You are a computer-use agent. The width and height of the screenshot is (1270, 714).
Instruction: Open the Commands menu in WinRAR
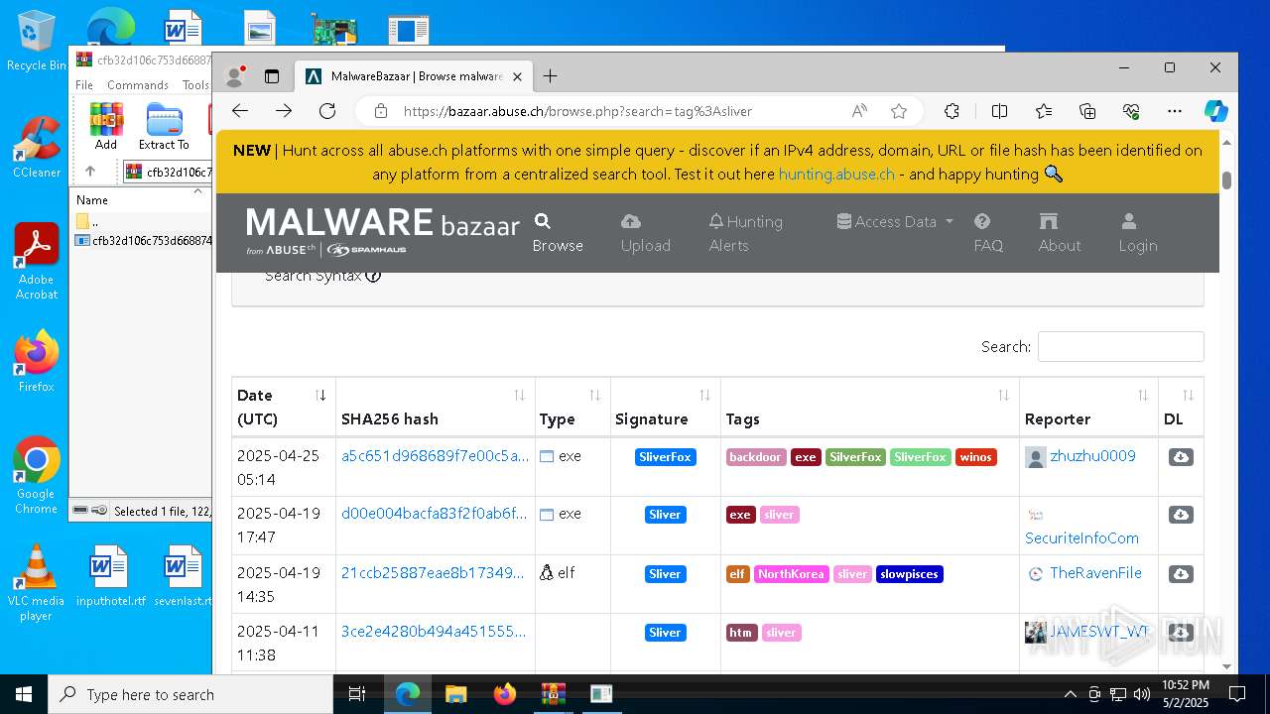[138, 85]
